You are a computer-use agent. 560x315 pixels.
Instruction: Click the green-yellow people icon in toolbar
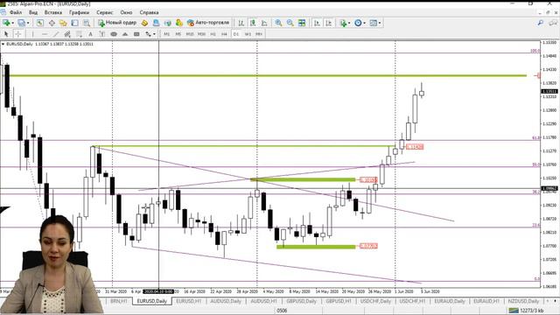click(x=178, y=23)
